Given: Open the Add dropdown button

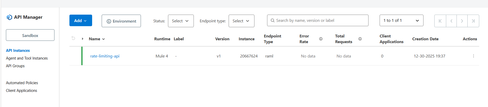Looking at the screenshot, I should click(81, 21).
